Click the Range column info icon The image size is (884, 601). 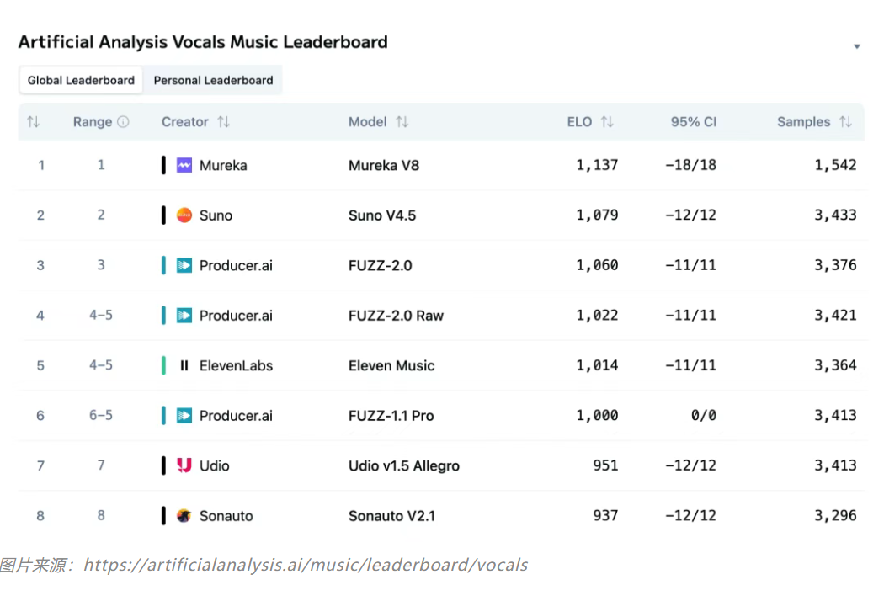tap(124, 122)
